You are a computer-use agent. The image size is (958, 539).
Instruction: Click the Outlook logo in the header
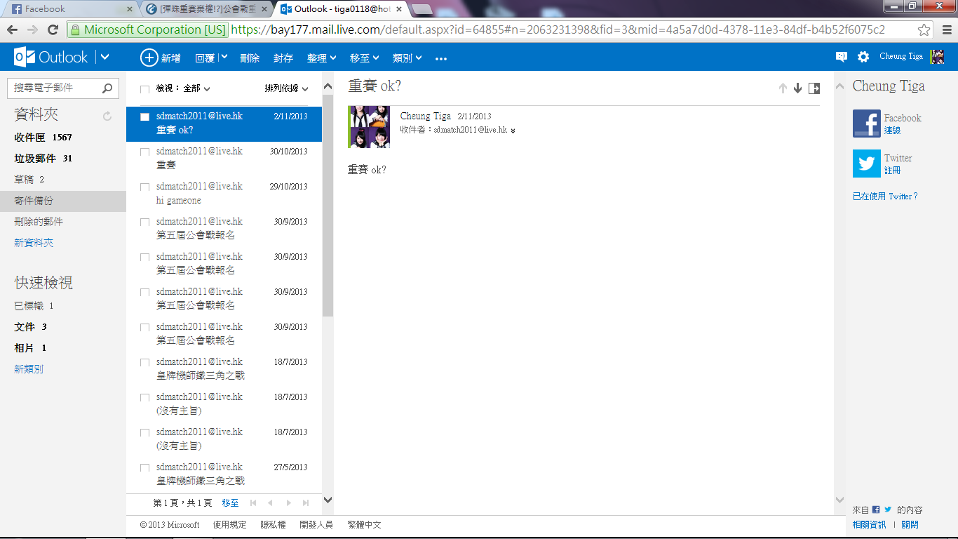(51, 58)
